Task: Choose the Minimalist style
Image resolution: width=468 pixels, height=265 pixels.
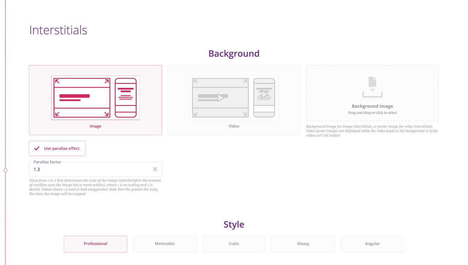Action: 165,244
